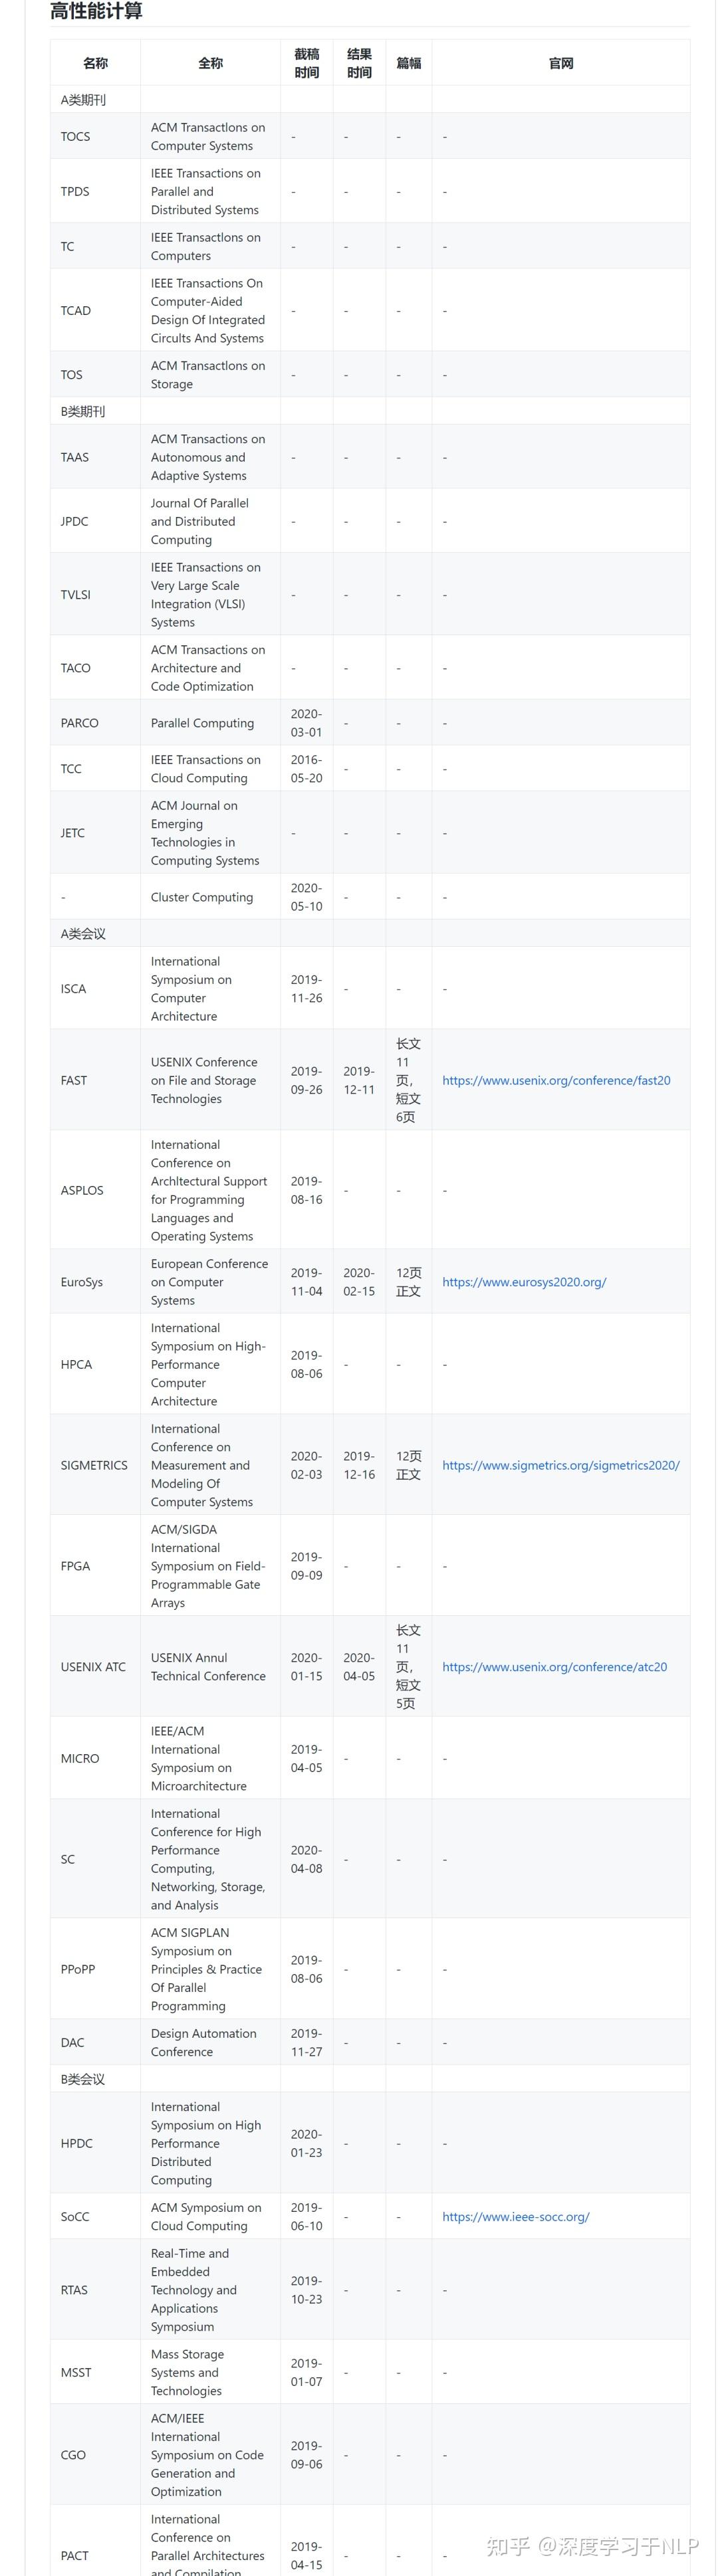Click the 篇幅 column header

coord(408,63)
